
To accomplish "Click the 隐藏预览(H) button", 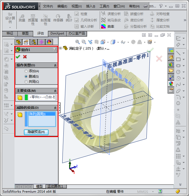I will (36, 132).
